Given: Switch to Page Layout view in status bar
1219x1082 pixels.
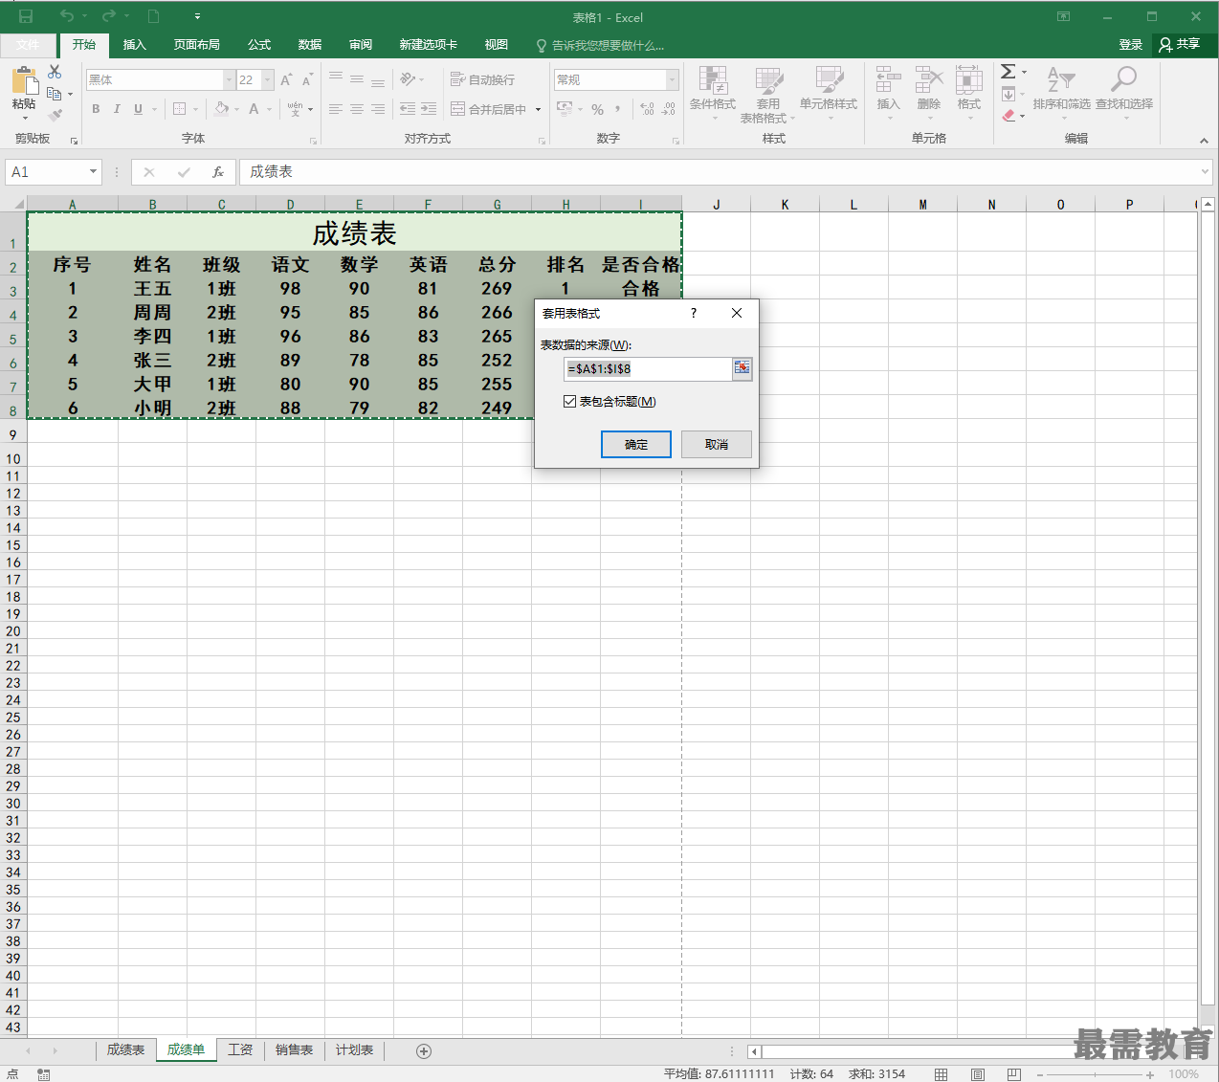Looking at the screenshot, I should 978,1074.
